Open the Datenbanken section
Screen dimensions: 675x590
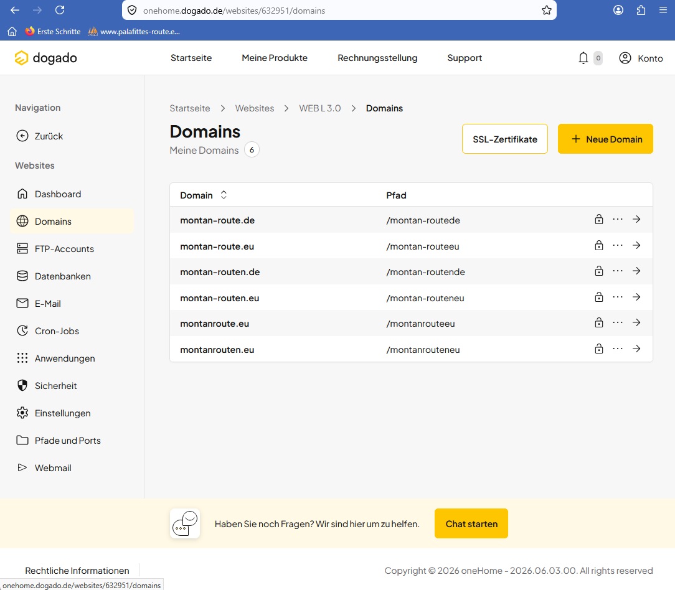(22, 276)
